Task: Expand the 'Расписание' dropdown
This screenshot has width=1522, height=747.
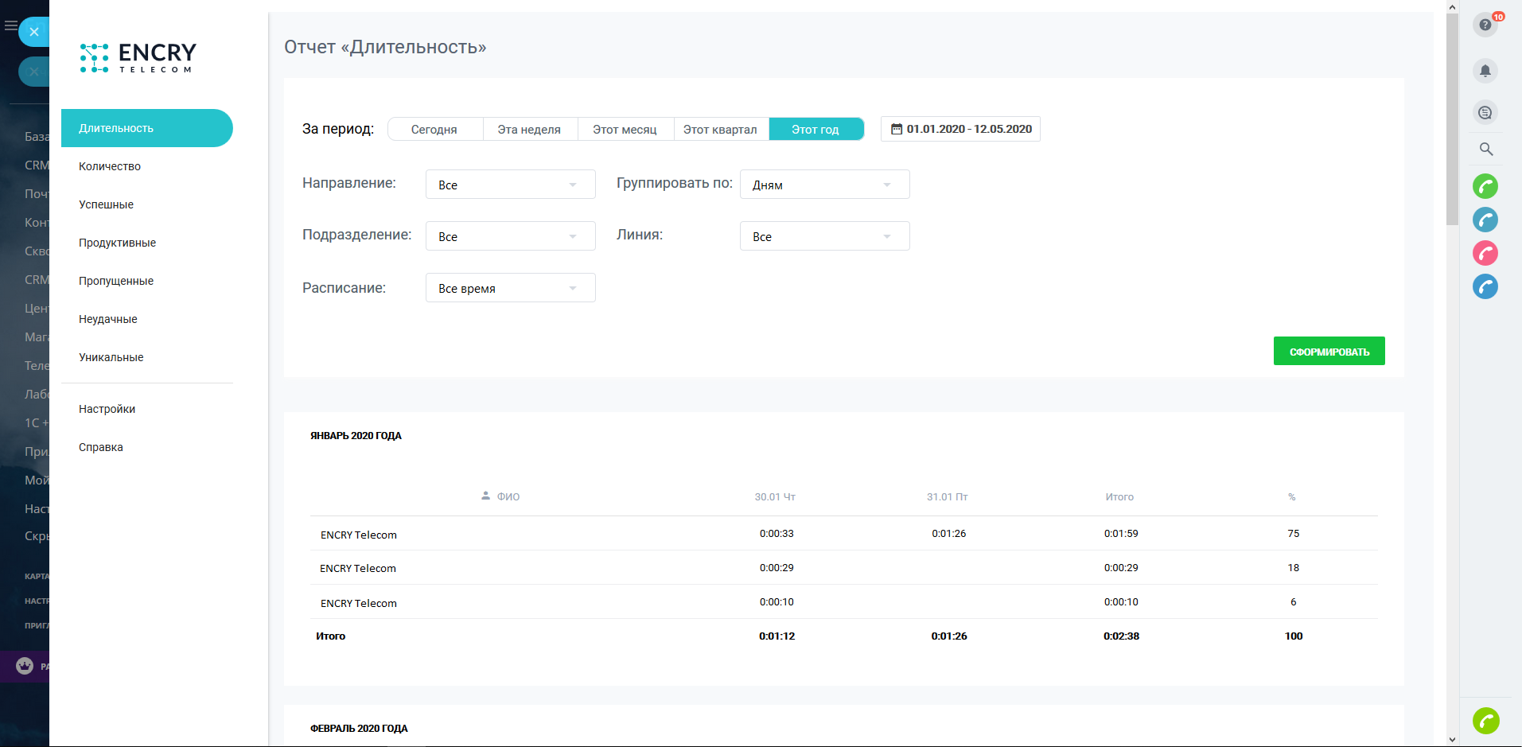Action: click(510, 288)
